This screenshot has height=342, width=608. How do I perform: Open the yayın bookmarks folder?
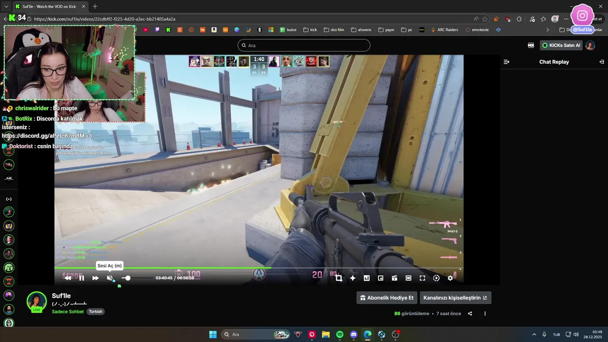pos(386,29)
